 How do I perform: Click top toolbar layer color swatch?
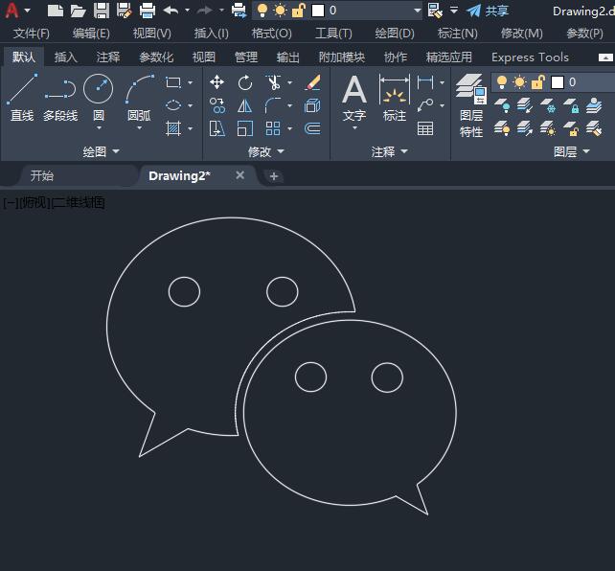(318, 11)
